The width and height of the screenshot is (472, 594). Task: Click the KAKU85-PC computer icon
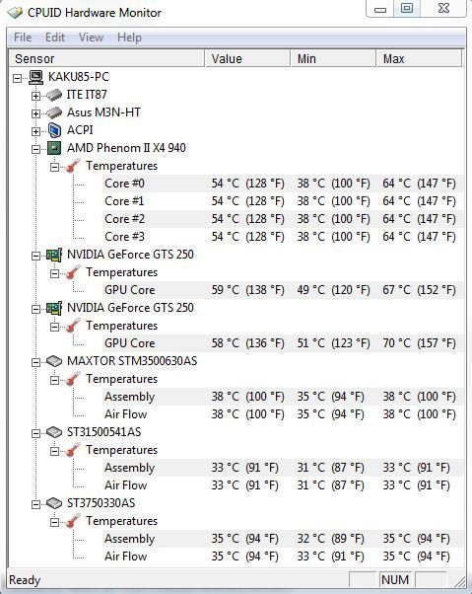coord(36,77)
